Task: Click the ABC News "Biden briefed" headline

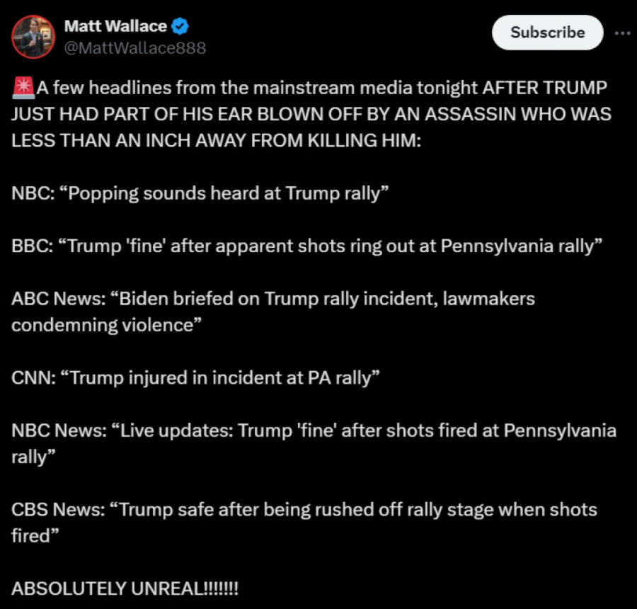Action: click(272, 299)
